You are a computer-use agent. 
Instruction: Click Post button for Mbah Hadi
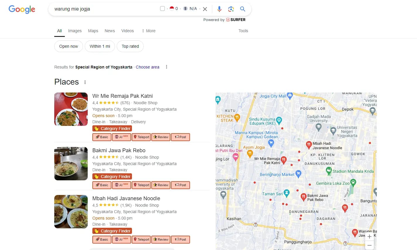[180, 239]
